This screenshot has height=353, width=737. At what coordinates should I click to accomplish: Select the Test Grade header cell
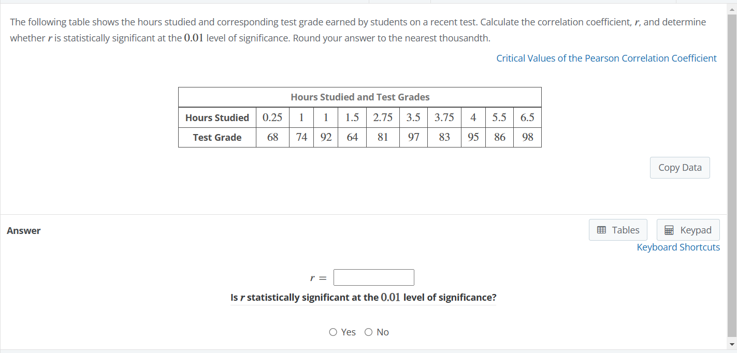coord(216,137)
